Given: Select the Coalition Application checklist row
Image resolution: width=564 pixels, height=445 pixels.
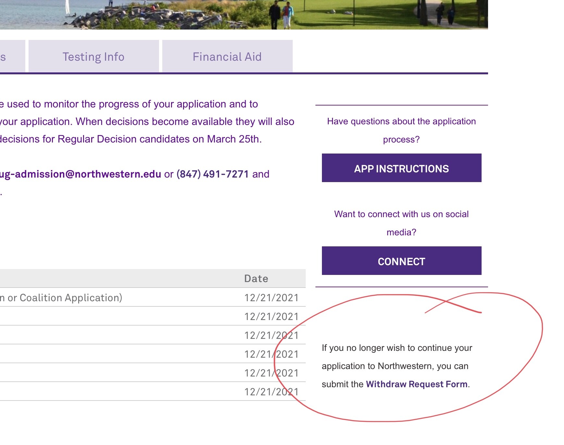Looking at the screenshot, I should tap(62, 298).
